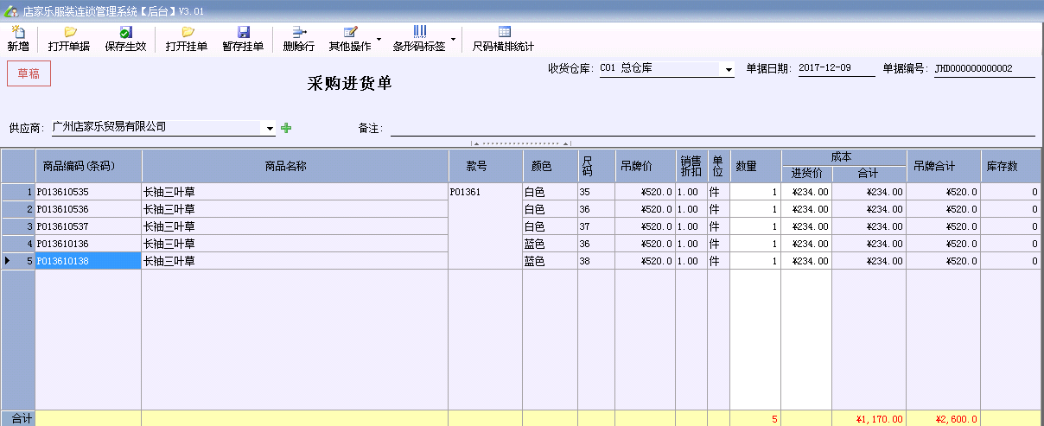The width and height of the screenshot is (1044, 426).
Task: Open a document with 打开单据 icon
Action: 69,32
